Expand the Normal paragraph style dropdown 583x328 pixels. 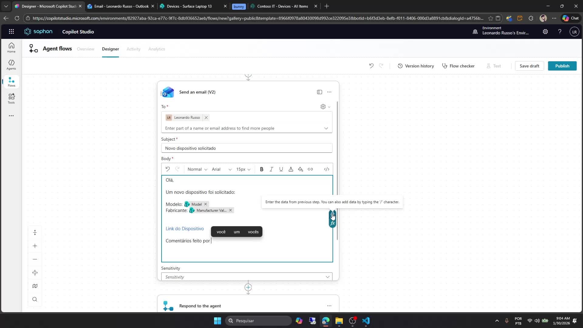click(x=197, y=169)
